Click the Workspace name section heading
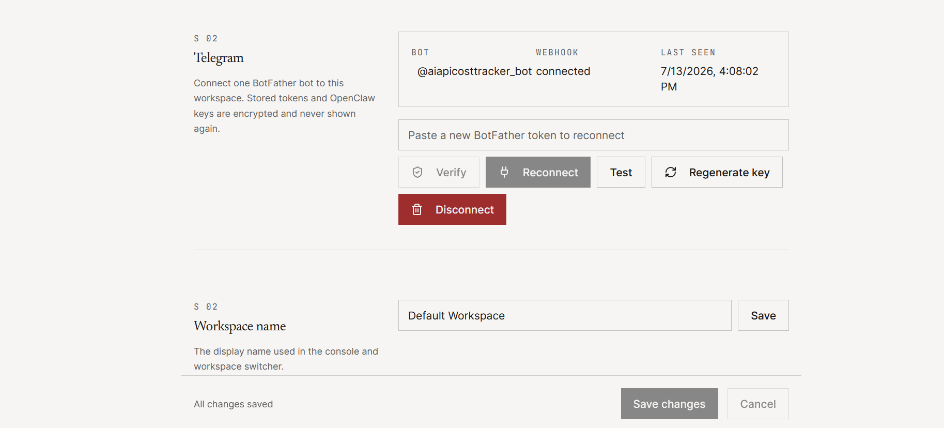The height and width of the screenshot is (428, 944). pos(240,326)
